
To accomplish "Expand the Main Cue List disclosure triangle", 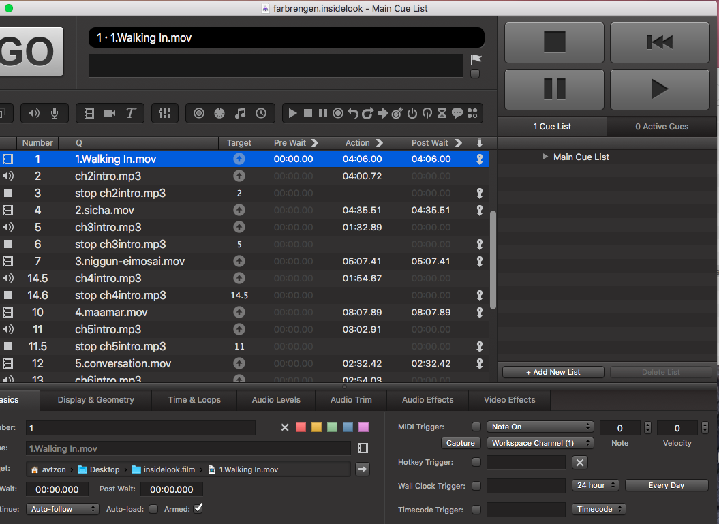I will tap(545, 157).
